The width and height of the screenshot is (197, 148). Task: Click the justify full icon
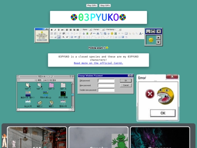78,30
